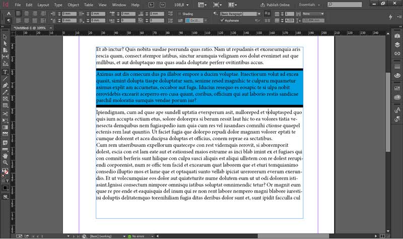This screenshot has height=239, width=403.
Task: Switch to Character Formatting Controls
Action: coord(9,14)
